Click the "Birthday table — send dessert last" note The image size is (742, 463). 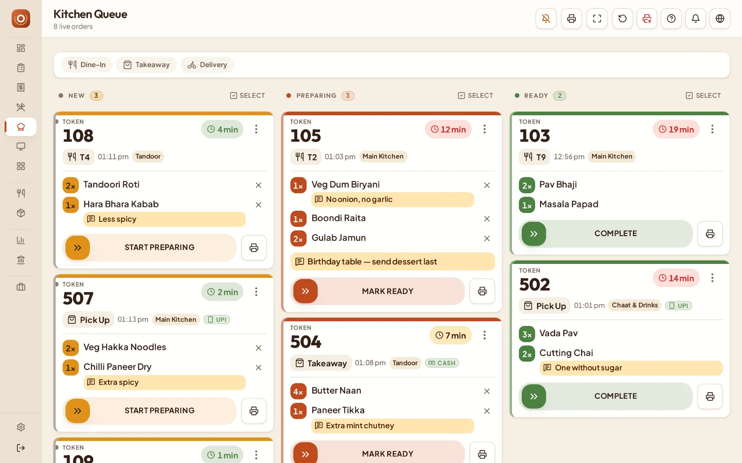[393, 262]
